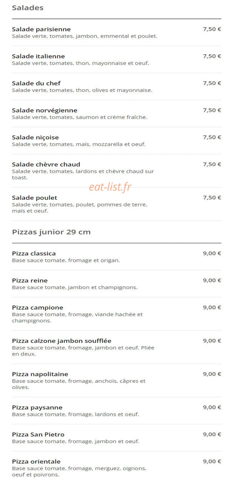Image resolution: width=245 pixels, height=484 pixels.
Task: Click the eat-list.fr watermark
Action: (x=110, y=187)
